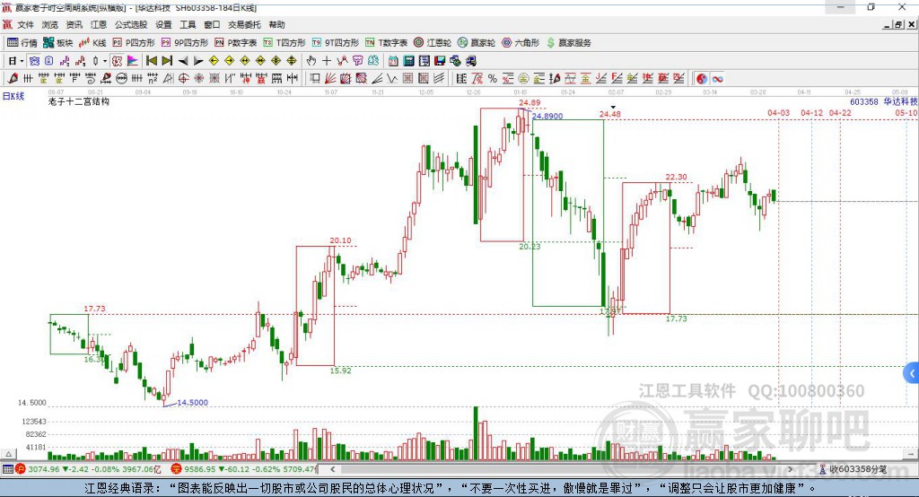This screenshot has height=497, width=919.
Task: Open the 文件 menu
Action: pos(25,24)
